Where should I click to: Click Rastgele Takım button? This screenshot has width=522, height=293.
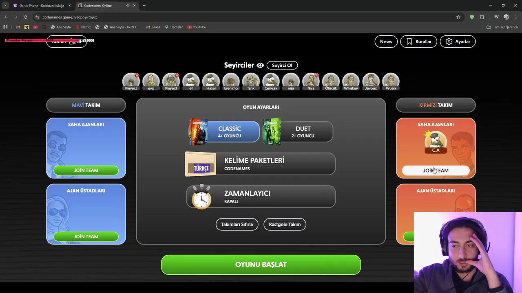285,224
